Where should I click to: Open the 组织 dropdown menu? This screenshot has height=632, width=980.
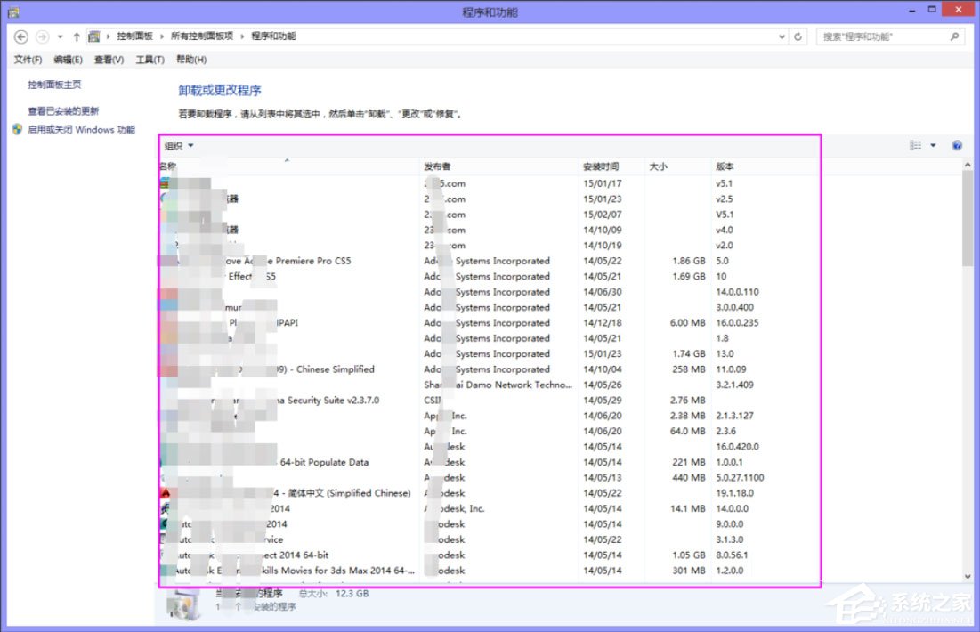(178, 145)
